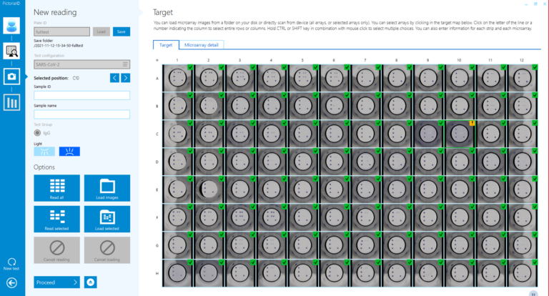Go back using the arrow icon
Screen dimensions: 549x296
tap(11, 282)
